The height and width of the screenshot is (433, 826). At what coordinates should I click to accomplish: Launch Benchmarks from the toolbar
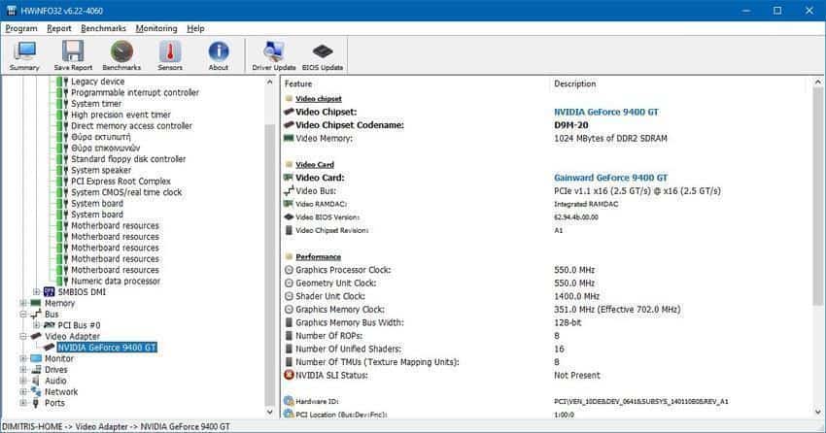pyautogui.click(x=121, y=55)
